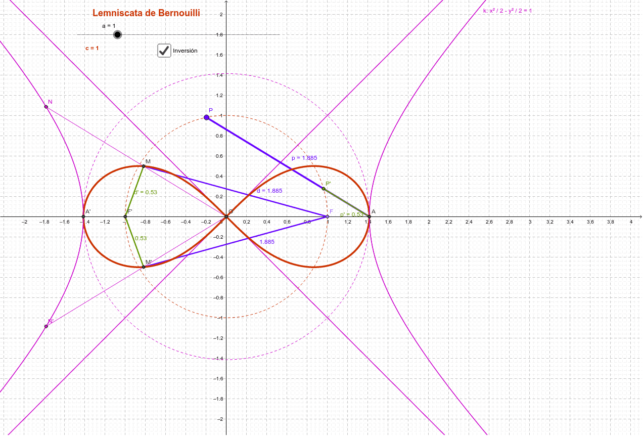This screenshot has height=436, width=643.
Task: Click the green label d' = 0.53
Action: coord(146,192)
